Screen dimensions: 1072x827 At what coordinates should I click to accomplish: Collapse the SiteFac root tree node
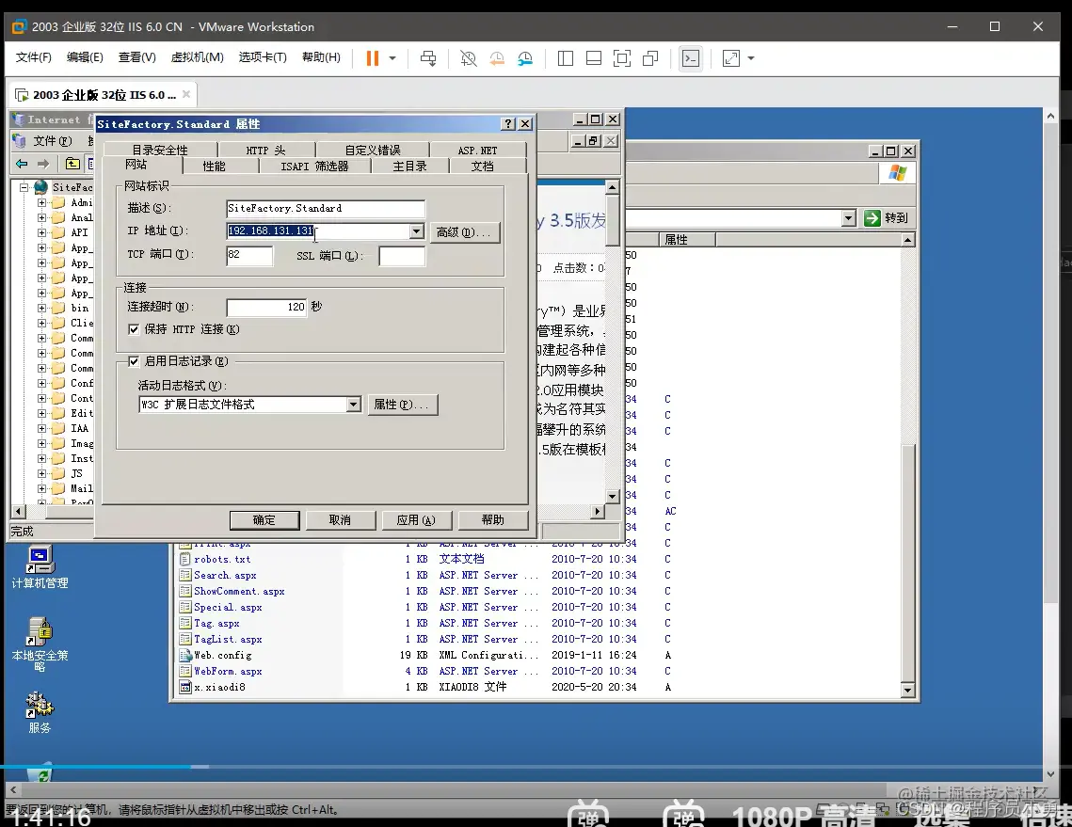tap(24, 187)
